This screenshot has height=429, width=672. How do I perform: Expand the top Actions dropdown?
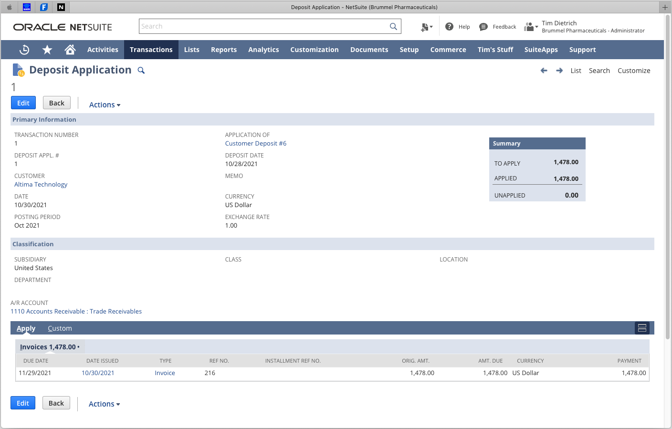coord(105,105)
